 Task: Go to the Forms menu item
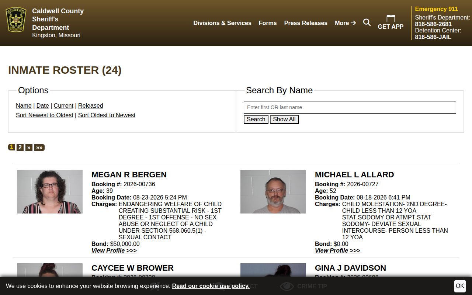point(268,23)
